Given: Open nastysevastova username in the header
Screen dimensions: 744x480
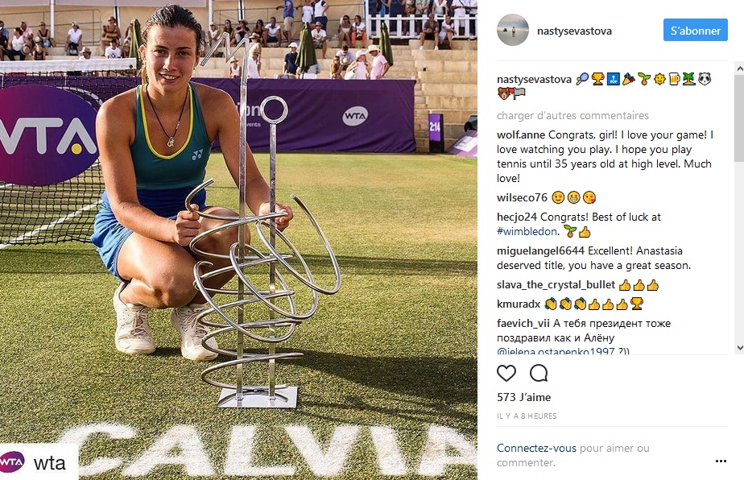Looking at the screenshot, I should [x=574, y=31].
